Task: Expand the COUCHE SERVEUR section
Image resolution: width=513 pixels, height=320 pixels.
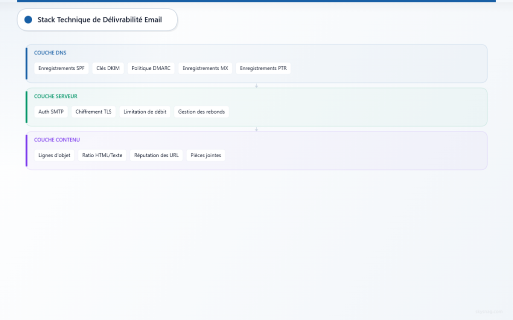Action: 256,107
